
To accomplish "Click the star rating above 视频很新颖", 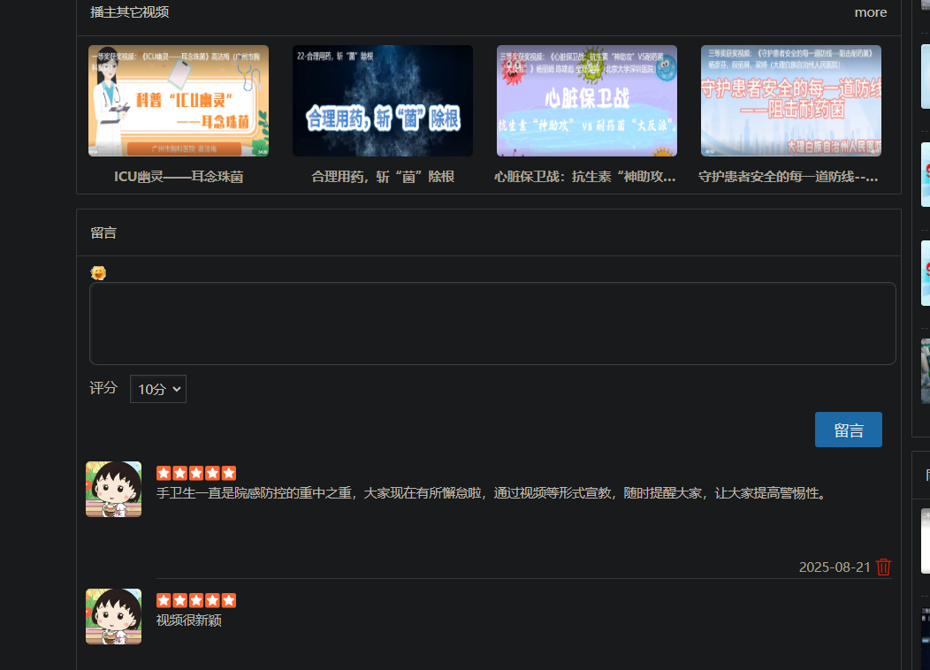I will 196,600.
